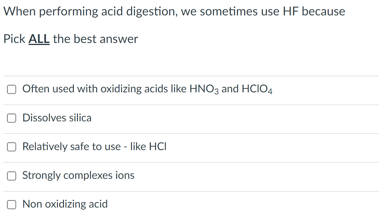379x216 pixels.
Task: Select the 'Strongly complexes ions' answer text
Action: point(78,175)
